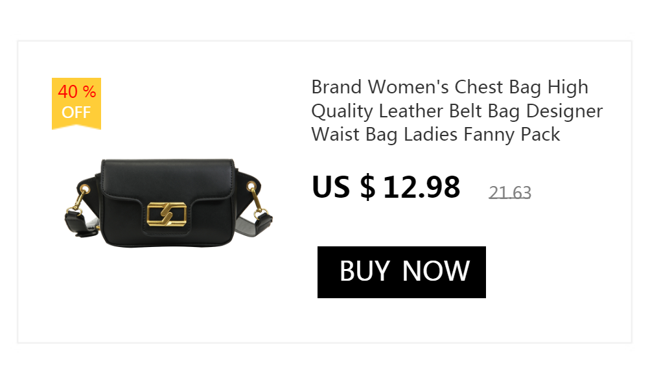Click the Waist Bag Ladies Fanny Pack line
Image resolution: width=648 pixels, height=376 pixels.
436,135
